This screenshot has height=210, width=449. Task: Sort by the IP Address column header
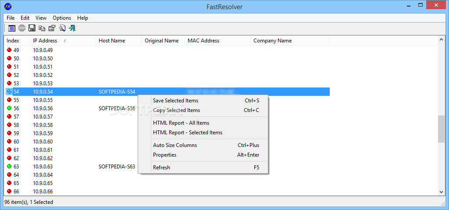[63, 41]
